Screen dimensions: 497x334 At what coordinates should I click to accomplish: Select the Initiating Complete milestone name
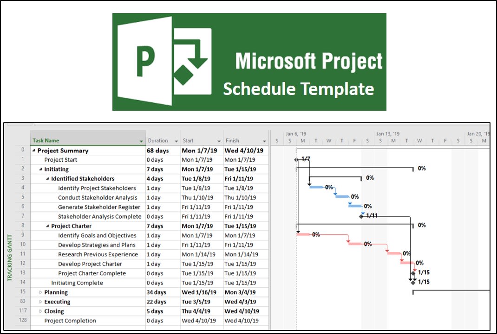pyautogui.click(x=77, y=283)
